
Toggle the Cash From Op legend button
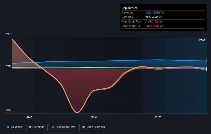[94, 127]
